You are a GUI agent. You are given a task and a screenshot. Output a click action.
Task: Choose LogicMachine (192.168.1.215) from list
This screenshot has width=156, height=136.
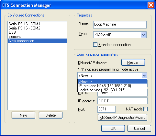pos(112,90)
